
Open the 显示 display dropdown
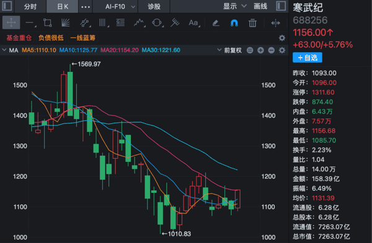[234, 6]
